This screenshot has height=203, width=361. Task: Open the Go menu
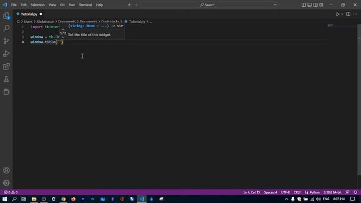point(63,5)
